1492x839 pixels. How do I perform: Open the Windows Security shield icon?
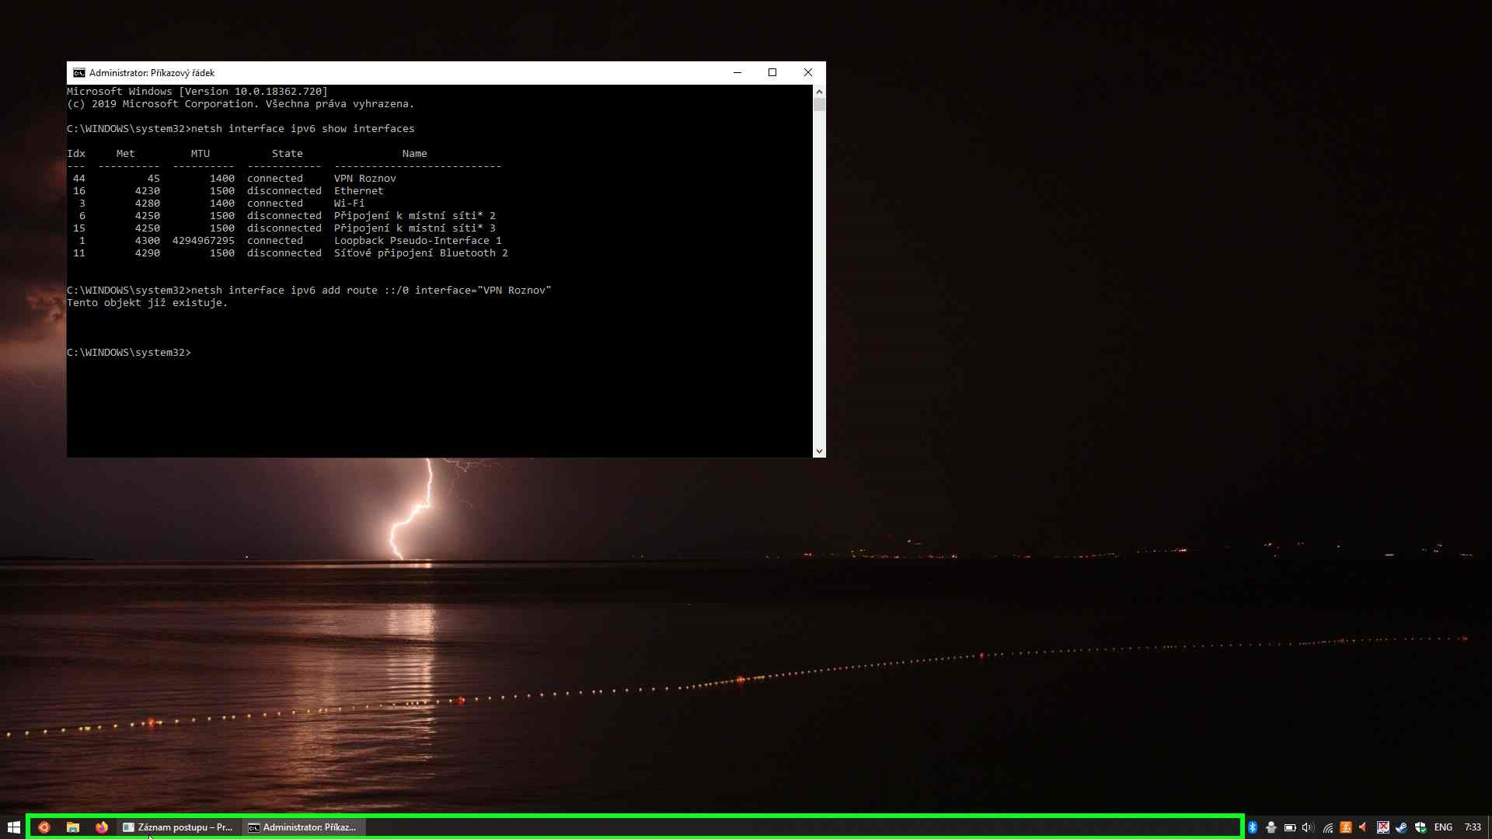point(1421,827)
